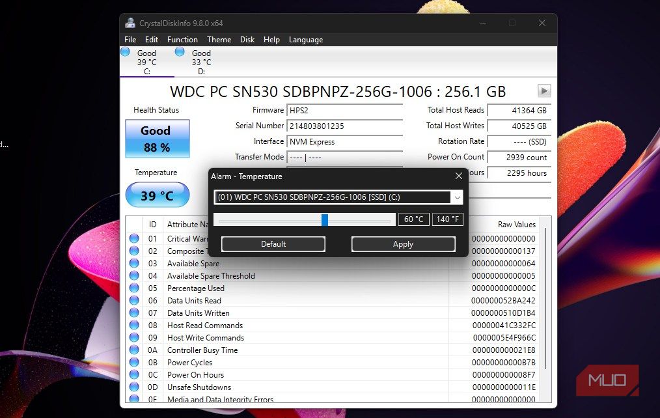Open the Function menu
The height and width of the screenshot is (418, 660).
coord(182,40)
